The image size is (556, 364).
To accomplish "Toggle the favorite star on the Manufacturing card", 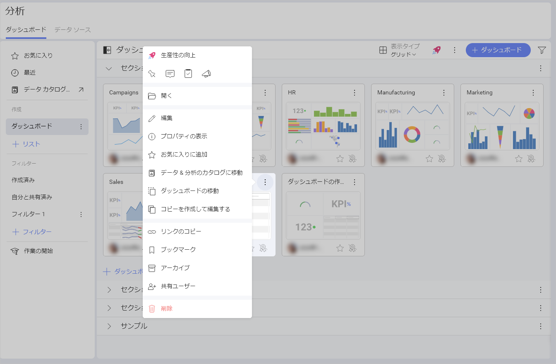I will pos(429,159).
